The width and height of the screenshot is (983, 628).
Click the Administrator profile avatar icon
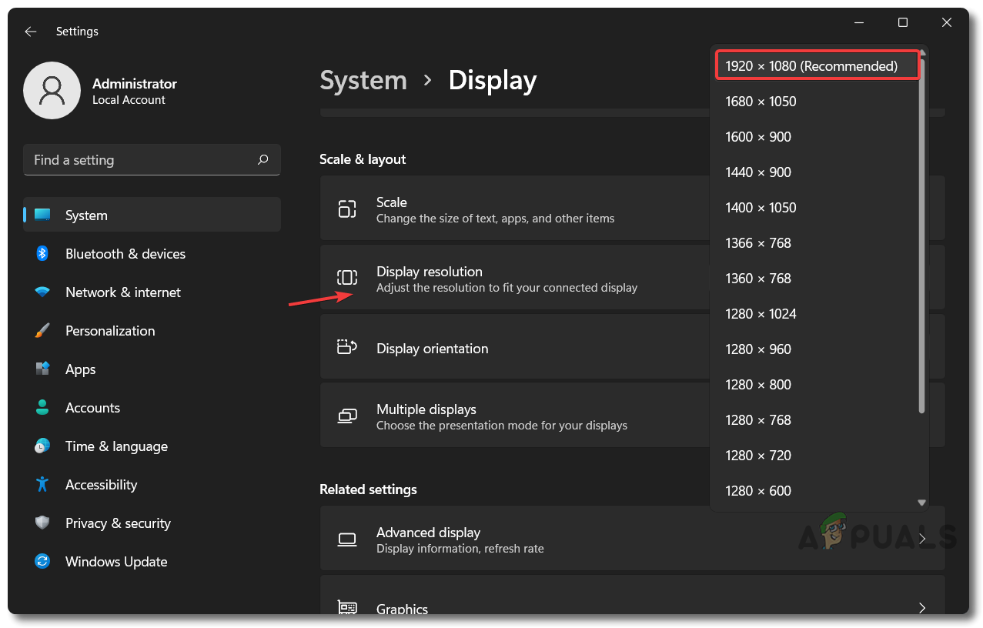52,91
